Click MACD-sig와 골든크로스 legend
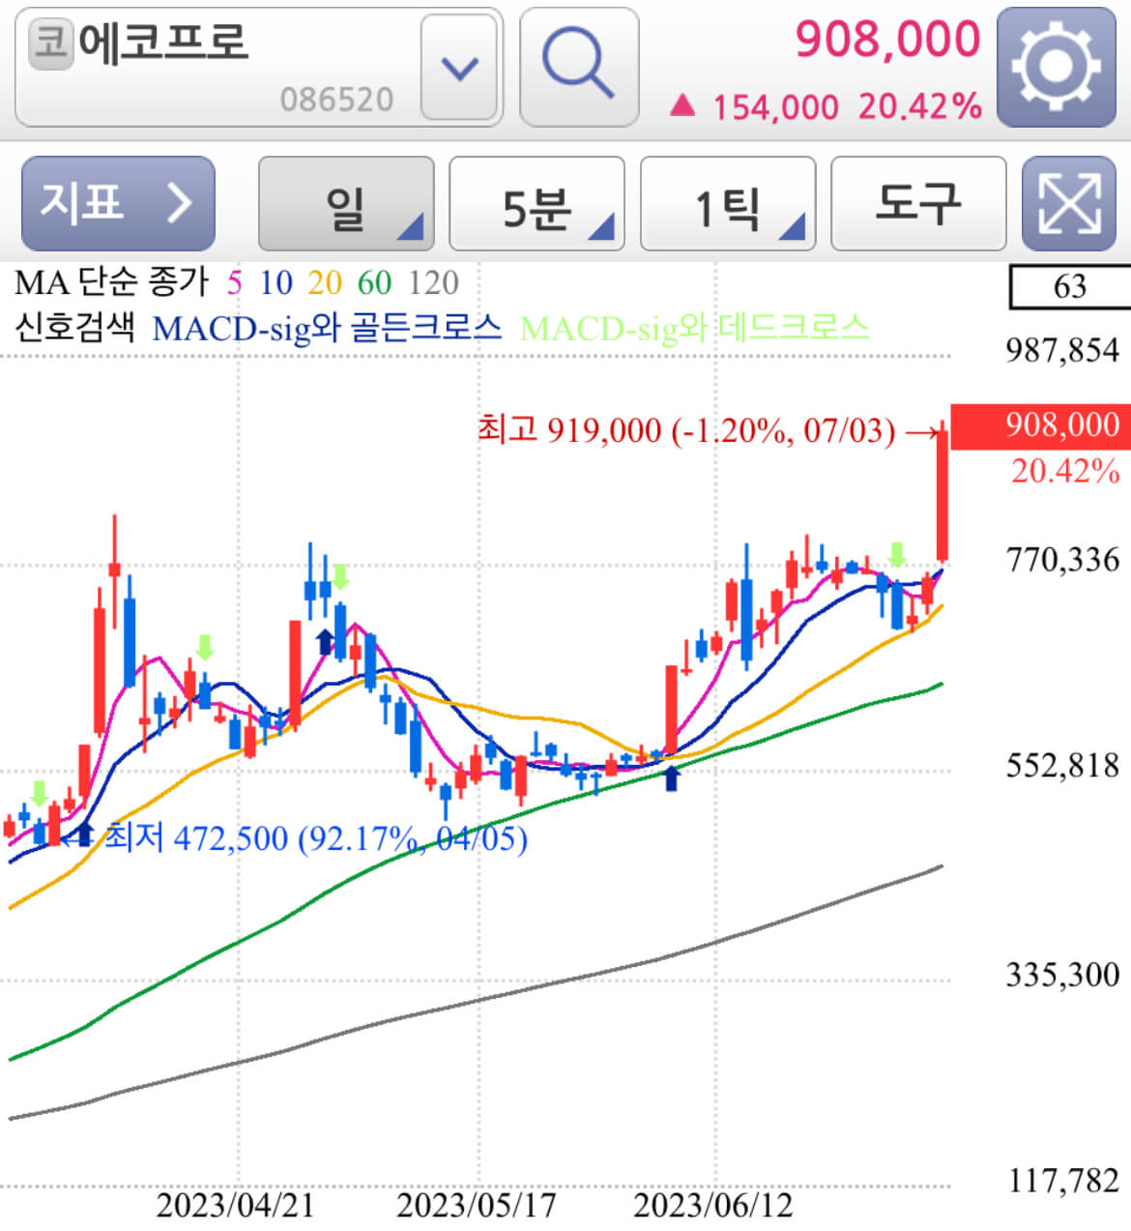The image size is (1131, 1231). (327, 328)
